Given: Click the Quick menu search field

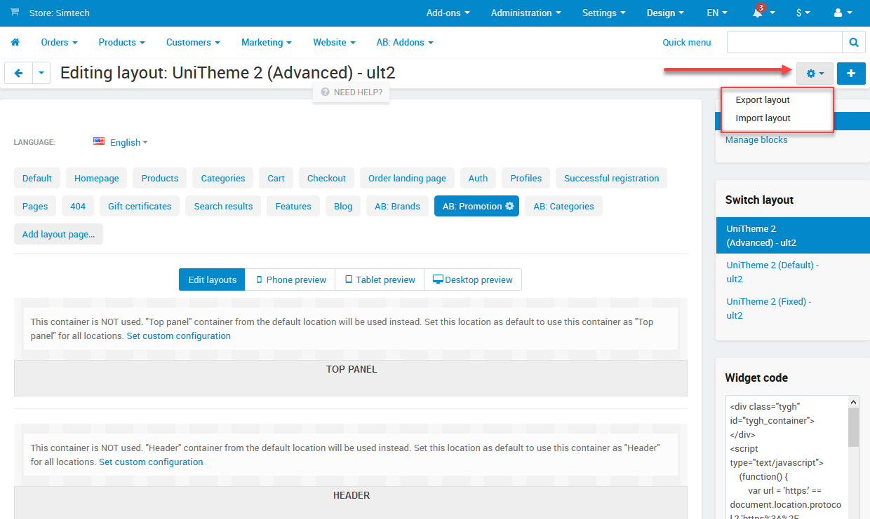Looking at the screenshot, I should [x=784, y=43].
